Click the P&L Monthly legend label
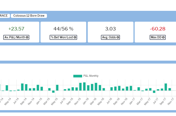This screenshot has height=116, width=176. click(x=91, y=76)
